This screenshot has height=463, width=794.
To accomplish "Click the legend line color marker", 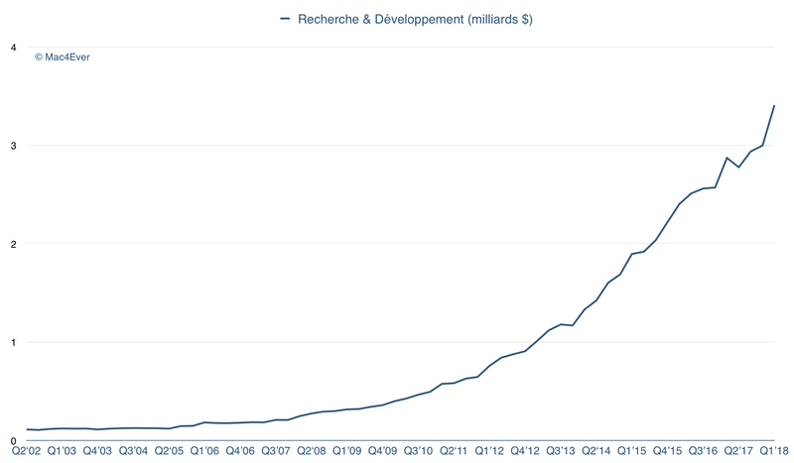I will click(285, 19).
